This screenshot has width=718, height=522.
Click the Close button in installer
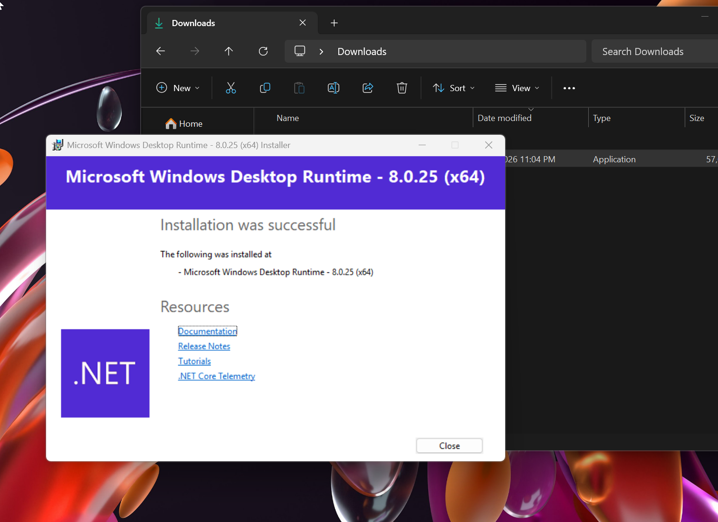point(450,446)
